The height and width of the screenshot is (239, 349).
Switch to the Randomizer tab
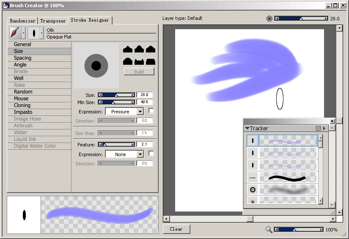(22, 21)
